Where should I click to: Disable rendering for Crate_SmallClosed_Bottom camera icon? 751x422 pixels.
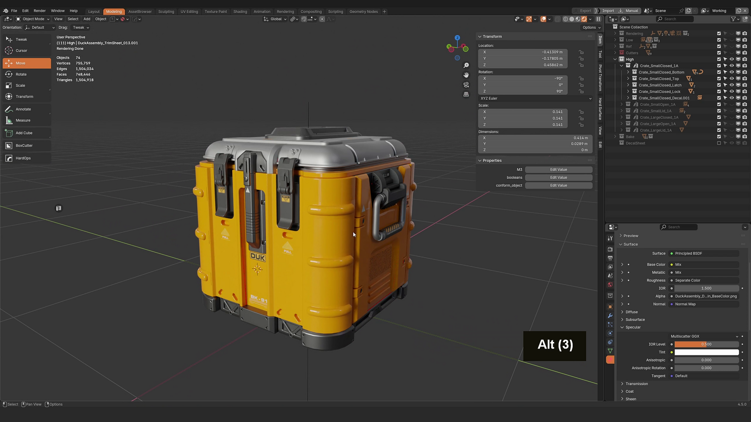pyautogui.click(x=744, y=72)
